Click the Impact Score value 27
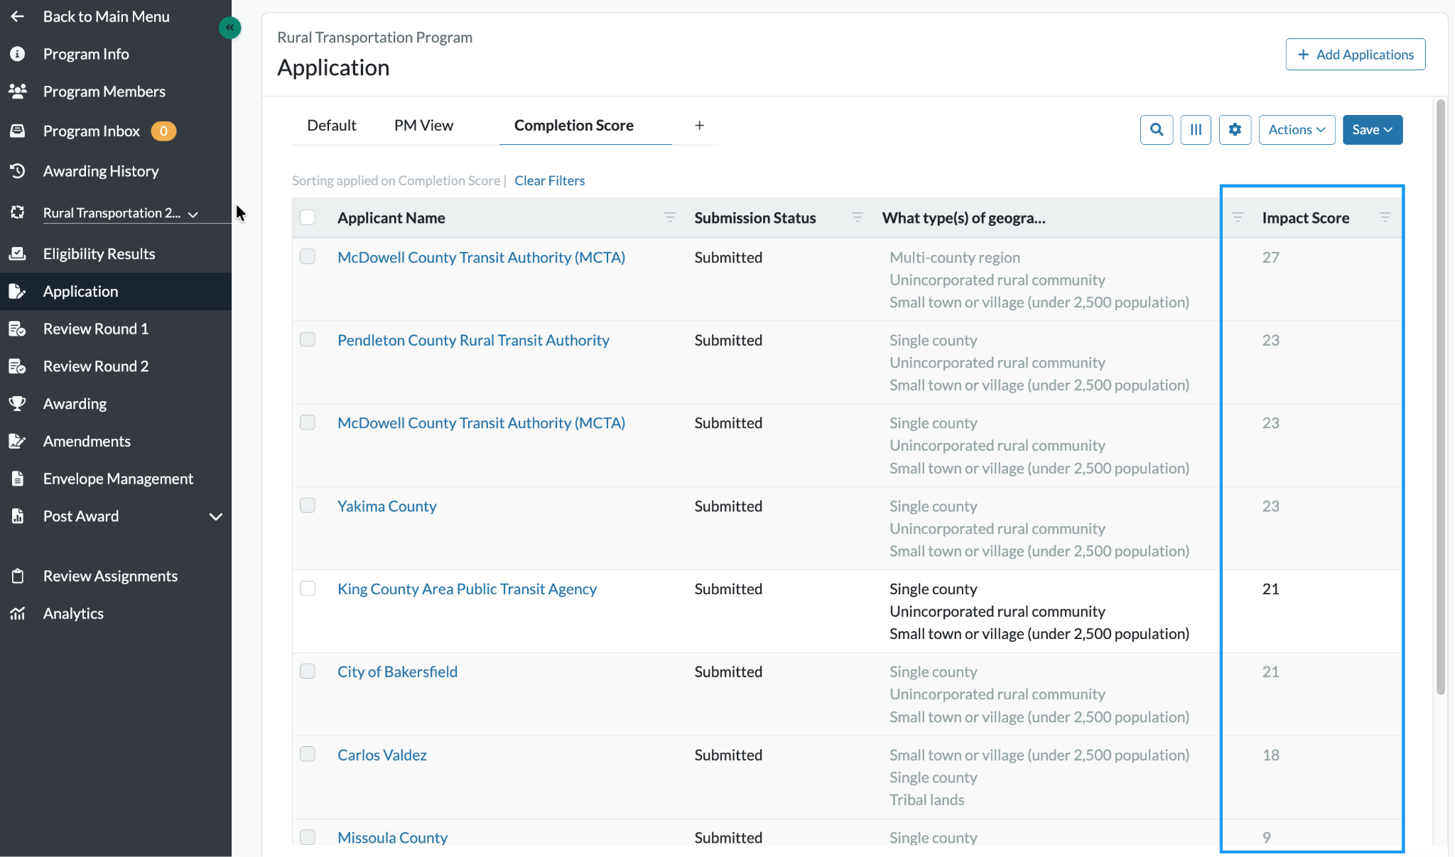1455x857 pixels. click(1270, 257)
